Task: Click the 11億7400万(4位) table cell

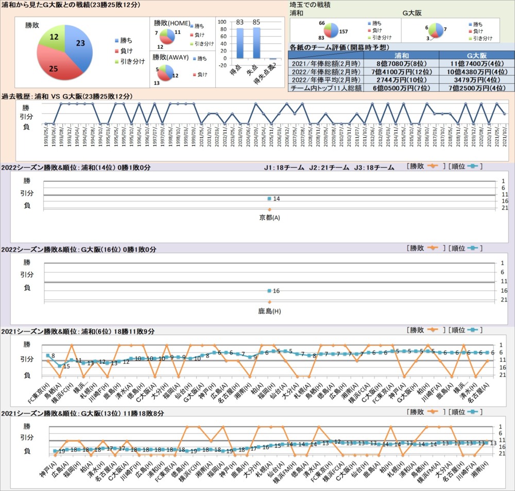Action: pos(476,64)
